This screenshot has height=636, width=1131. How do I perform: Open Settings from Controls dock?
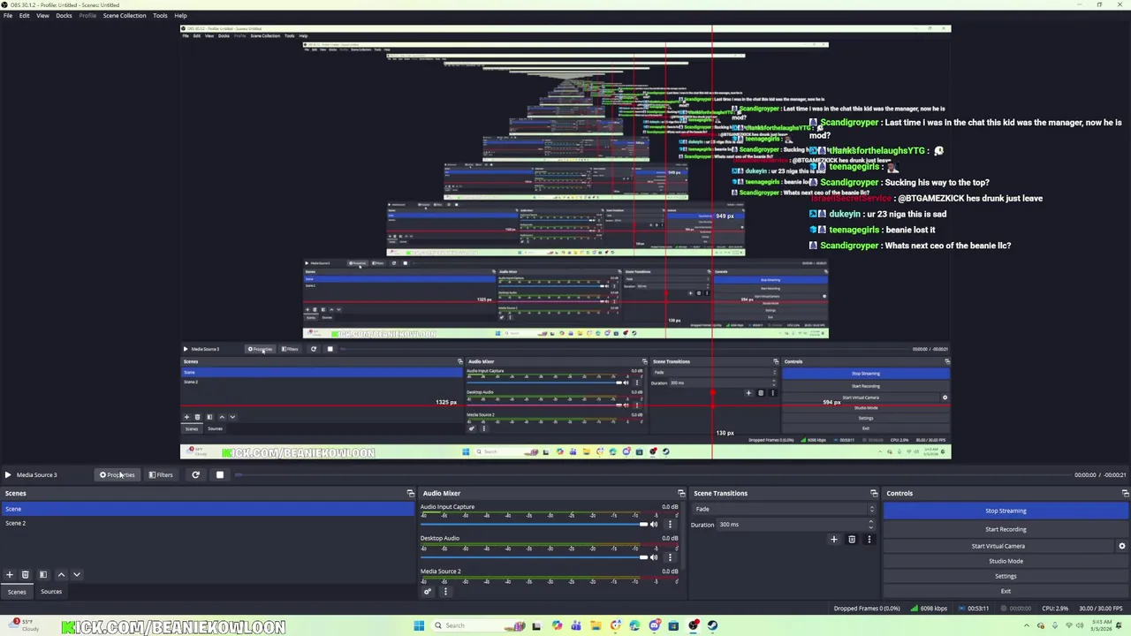pyautogui.click(x=1006, y=576)
